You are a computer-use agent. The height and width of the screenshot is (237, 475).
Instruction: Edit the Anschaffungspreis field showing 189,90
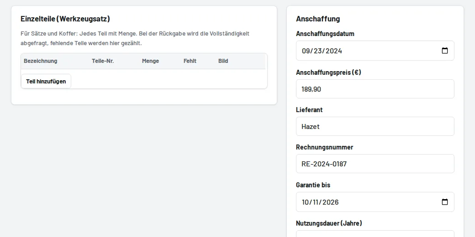pos(375,89)
